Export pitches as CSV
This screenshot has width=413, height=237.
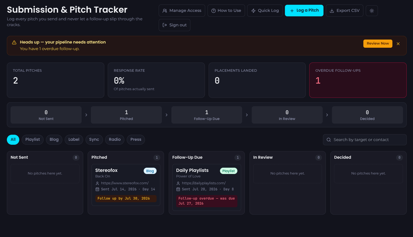[344, 11]
